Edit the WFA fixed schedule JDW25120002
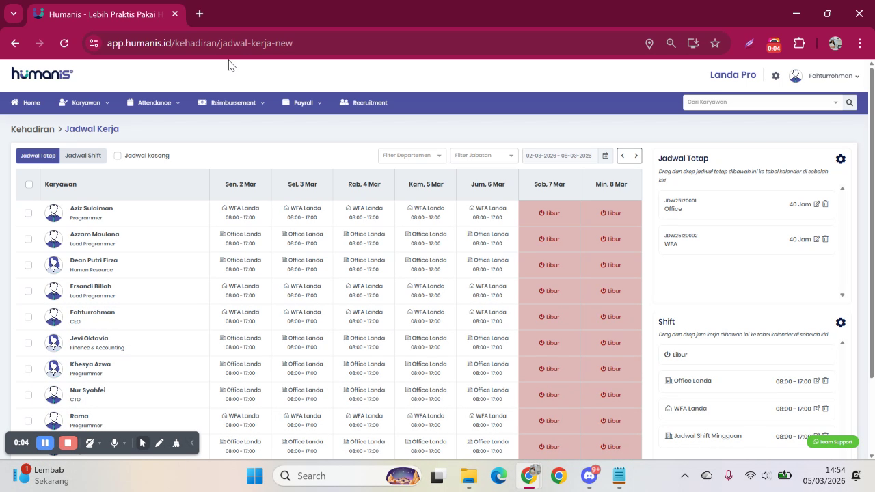875x492 pixels. pyautogui.click(x=817, y=239)
